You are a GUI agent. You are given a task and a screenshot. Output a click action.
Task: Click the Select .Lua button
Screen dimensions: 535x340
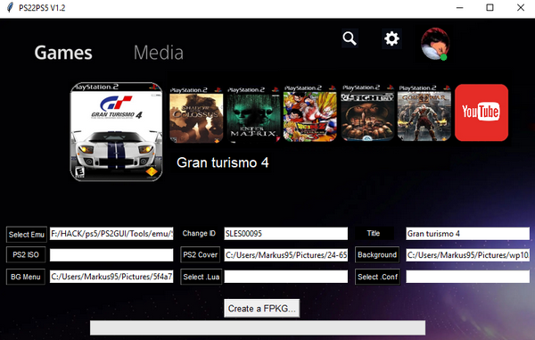(x=201, y=277)
